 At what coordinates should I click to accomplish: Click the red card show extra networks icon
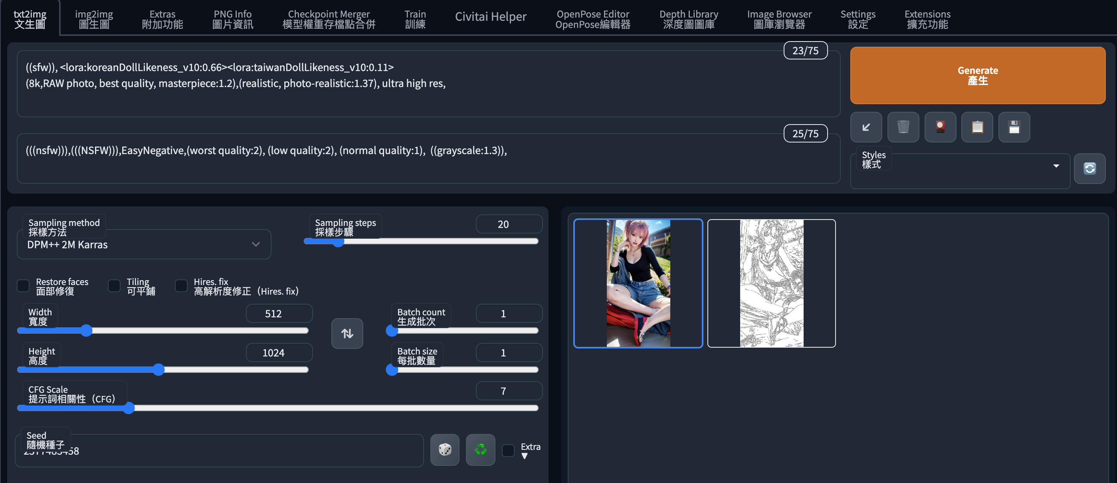(940, 127)
